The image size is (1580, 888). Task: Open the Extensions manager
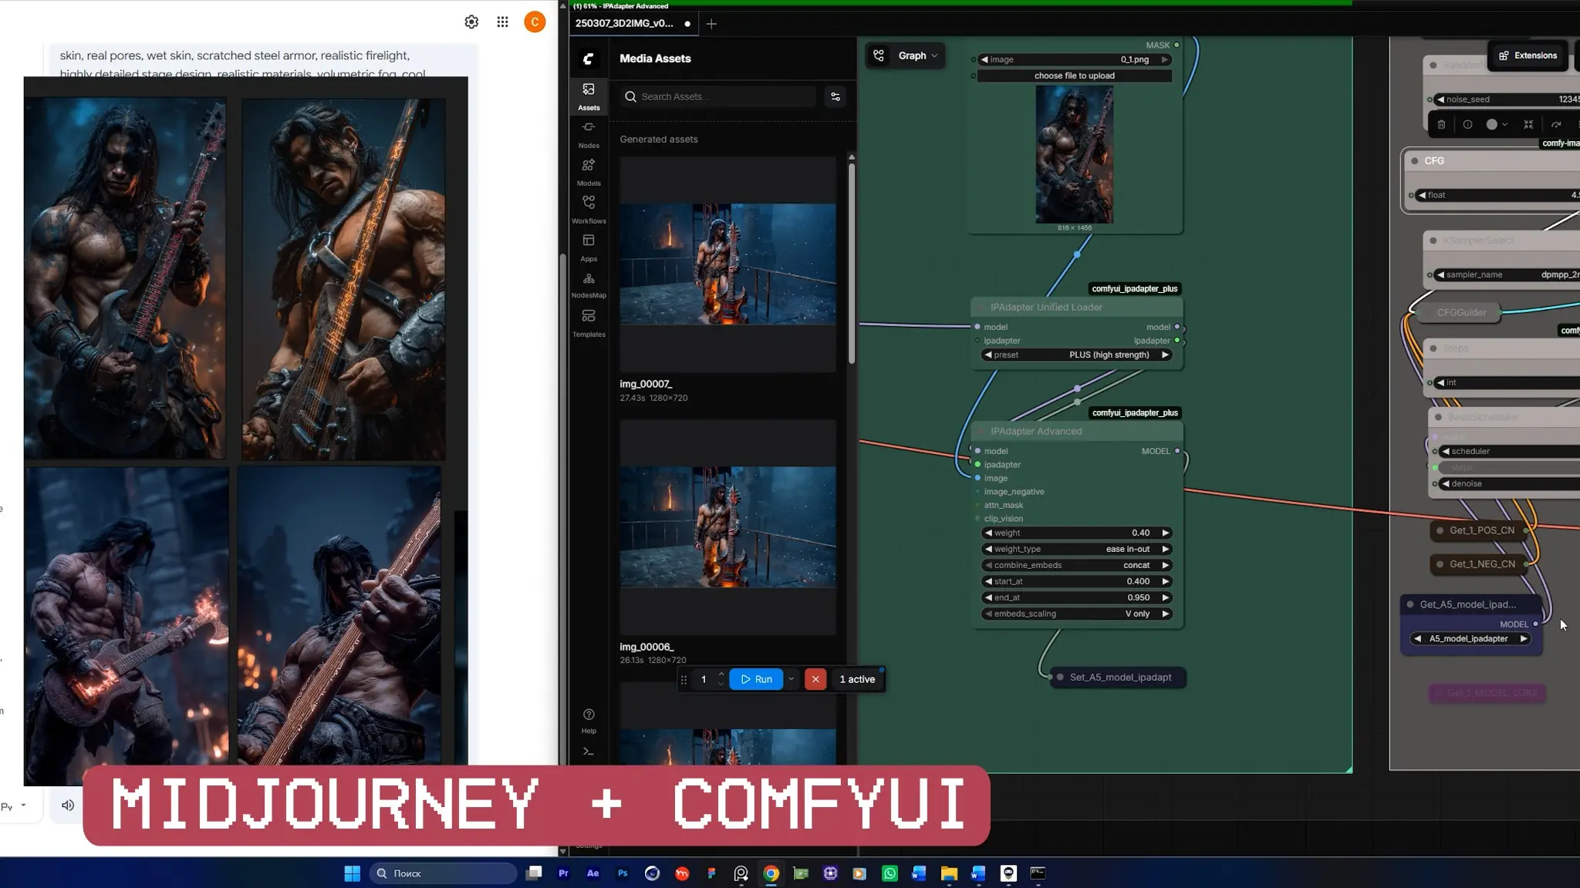1528,55
